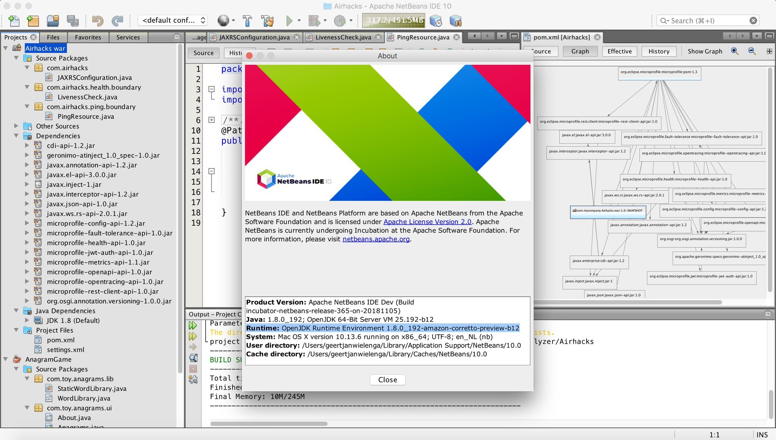Select StaticWordLibrary.java in the tree
This screenshot has width=776, height=440.
click(92, 388)
